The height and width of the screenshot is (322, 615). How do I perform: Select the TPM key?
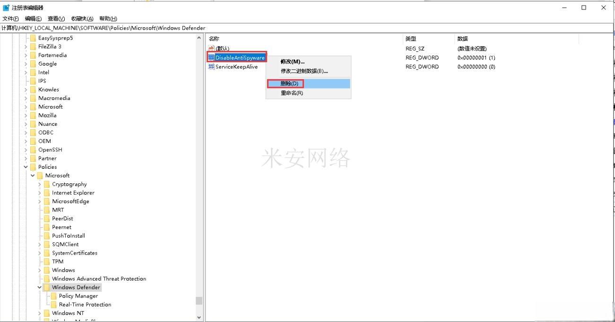coord(58,261)
